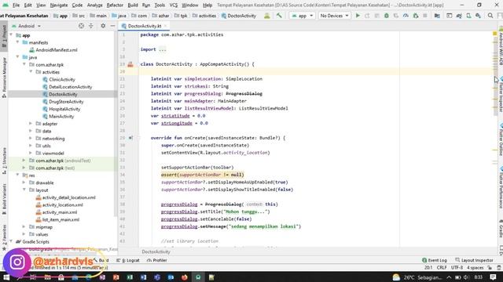The height and width of the screenshot is (282, 503).
Task: Select HospitalActivity in project tree
Action: click(64, 109)
